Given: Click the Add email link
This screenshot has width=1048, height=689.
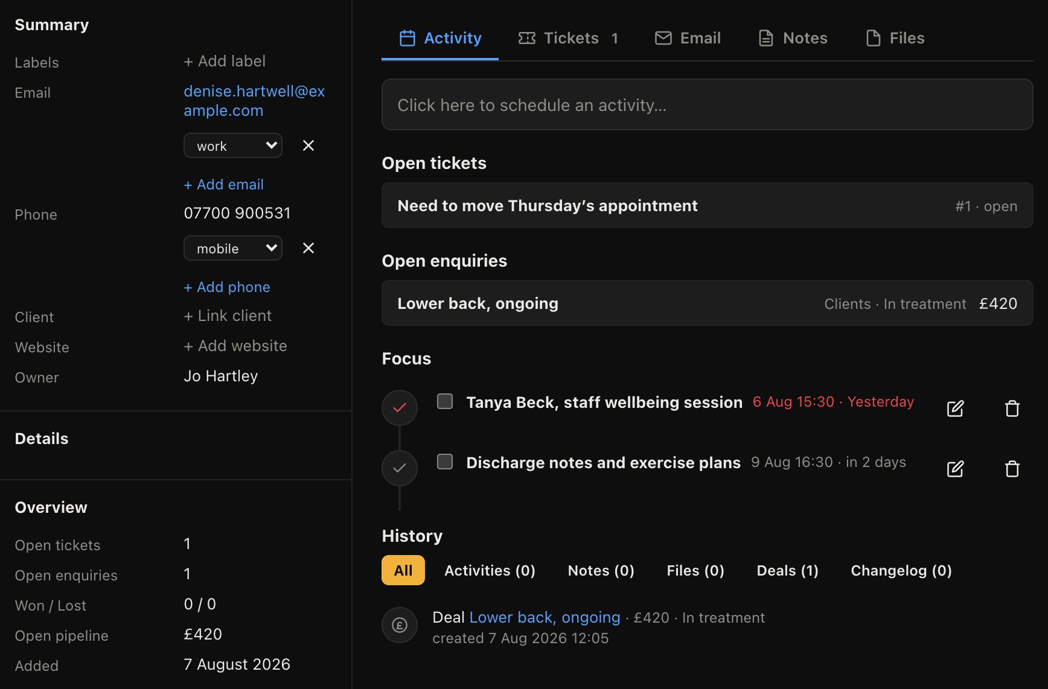Looking at the screenshot, I should tap(223, 185).
